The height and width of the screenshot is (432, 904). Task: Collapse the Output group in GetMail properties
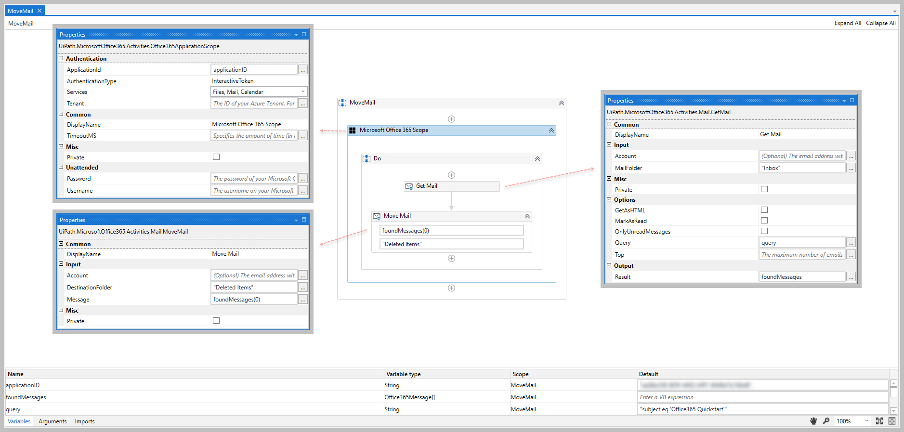tap(609, 265)
